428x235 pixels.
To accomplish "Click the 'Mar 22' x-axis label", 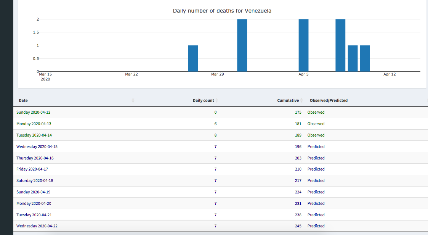I will [131, 74].
